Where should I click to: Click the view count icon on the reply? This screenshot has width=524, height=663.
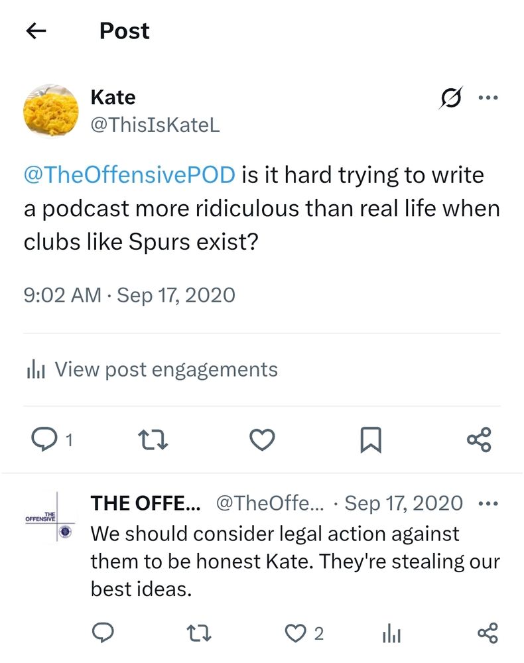(x=391, y=634)
